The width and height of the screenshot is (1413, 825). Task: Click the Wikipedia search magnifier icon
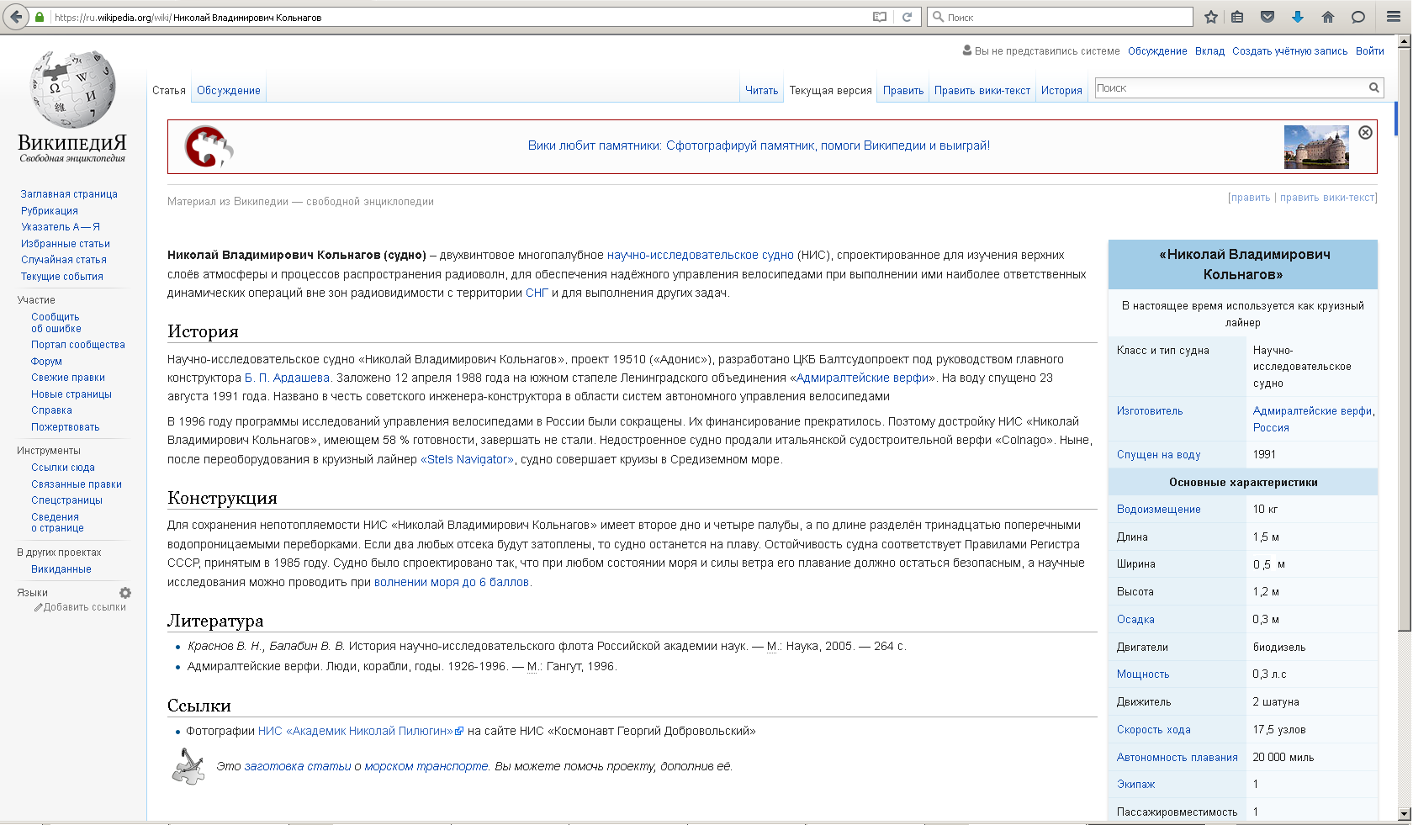[x=1373, y=87]
